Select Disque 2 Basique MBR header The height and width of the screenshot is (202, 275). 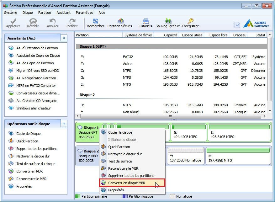pos(88,156)
